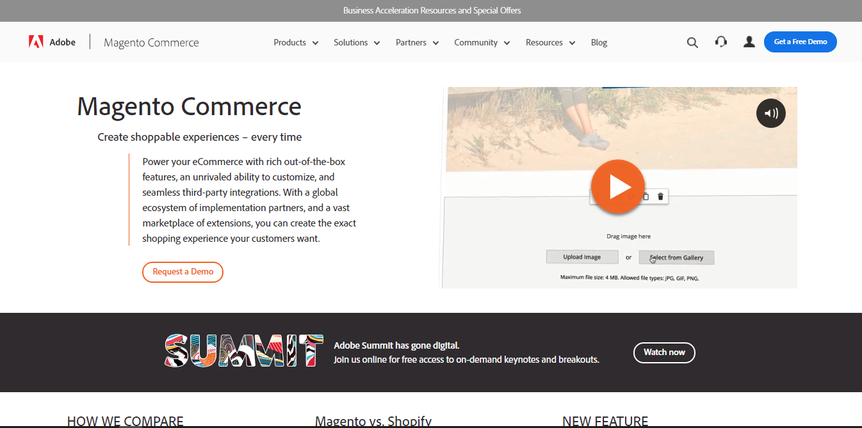Open the user account icon
The image size is (862, 428).
749,42
